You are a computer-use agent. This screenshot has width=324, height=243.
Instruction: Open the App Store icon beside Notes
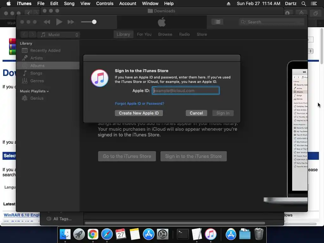point(149,234)
